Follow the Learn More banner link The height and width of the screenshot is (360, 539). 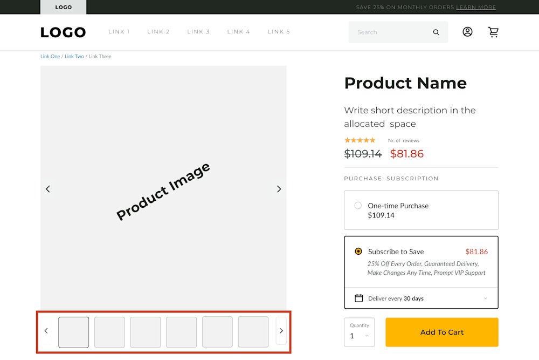pyautogui.click(x=476, y=8)
